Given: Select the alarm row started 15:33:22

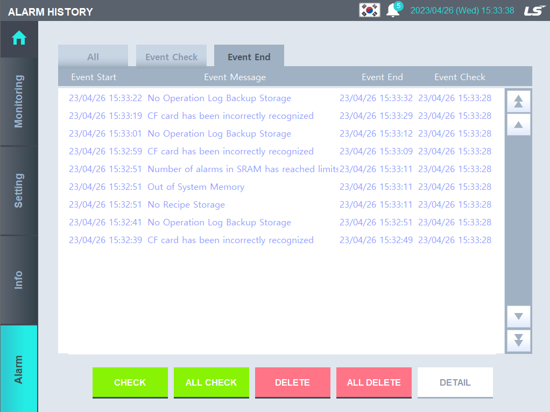Looking at the screenshot, I should point(280,98).
